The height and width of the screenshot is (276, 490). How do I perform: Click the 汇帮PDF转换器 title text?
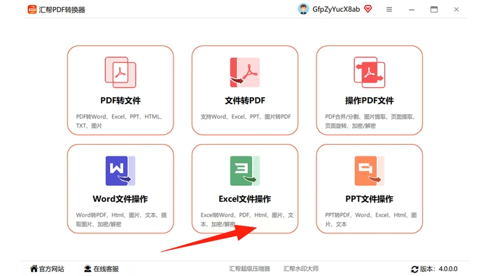coord(62,10)
